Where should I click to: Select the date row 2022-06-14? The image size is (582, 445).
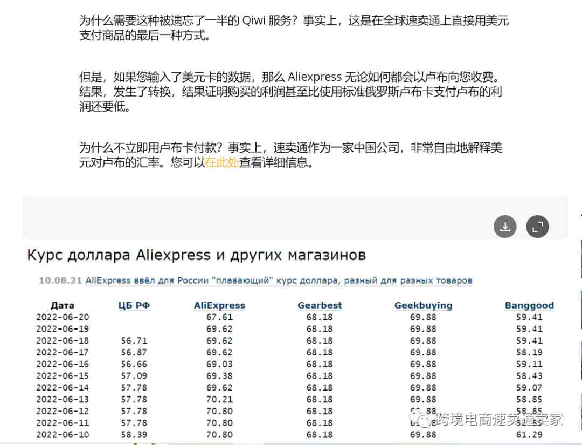(63, 388)
